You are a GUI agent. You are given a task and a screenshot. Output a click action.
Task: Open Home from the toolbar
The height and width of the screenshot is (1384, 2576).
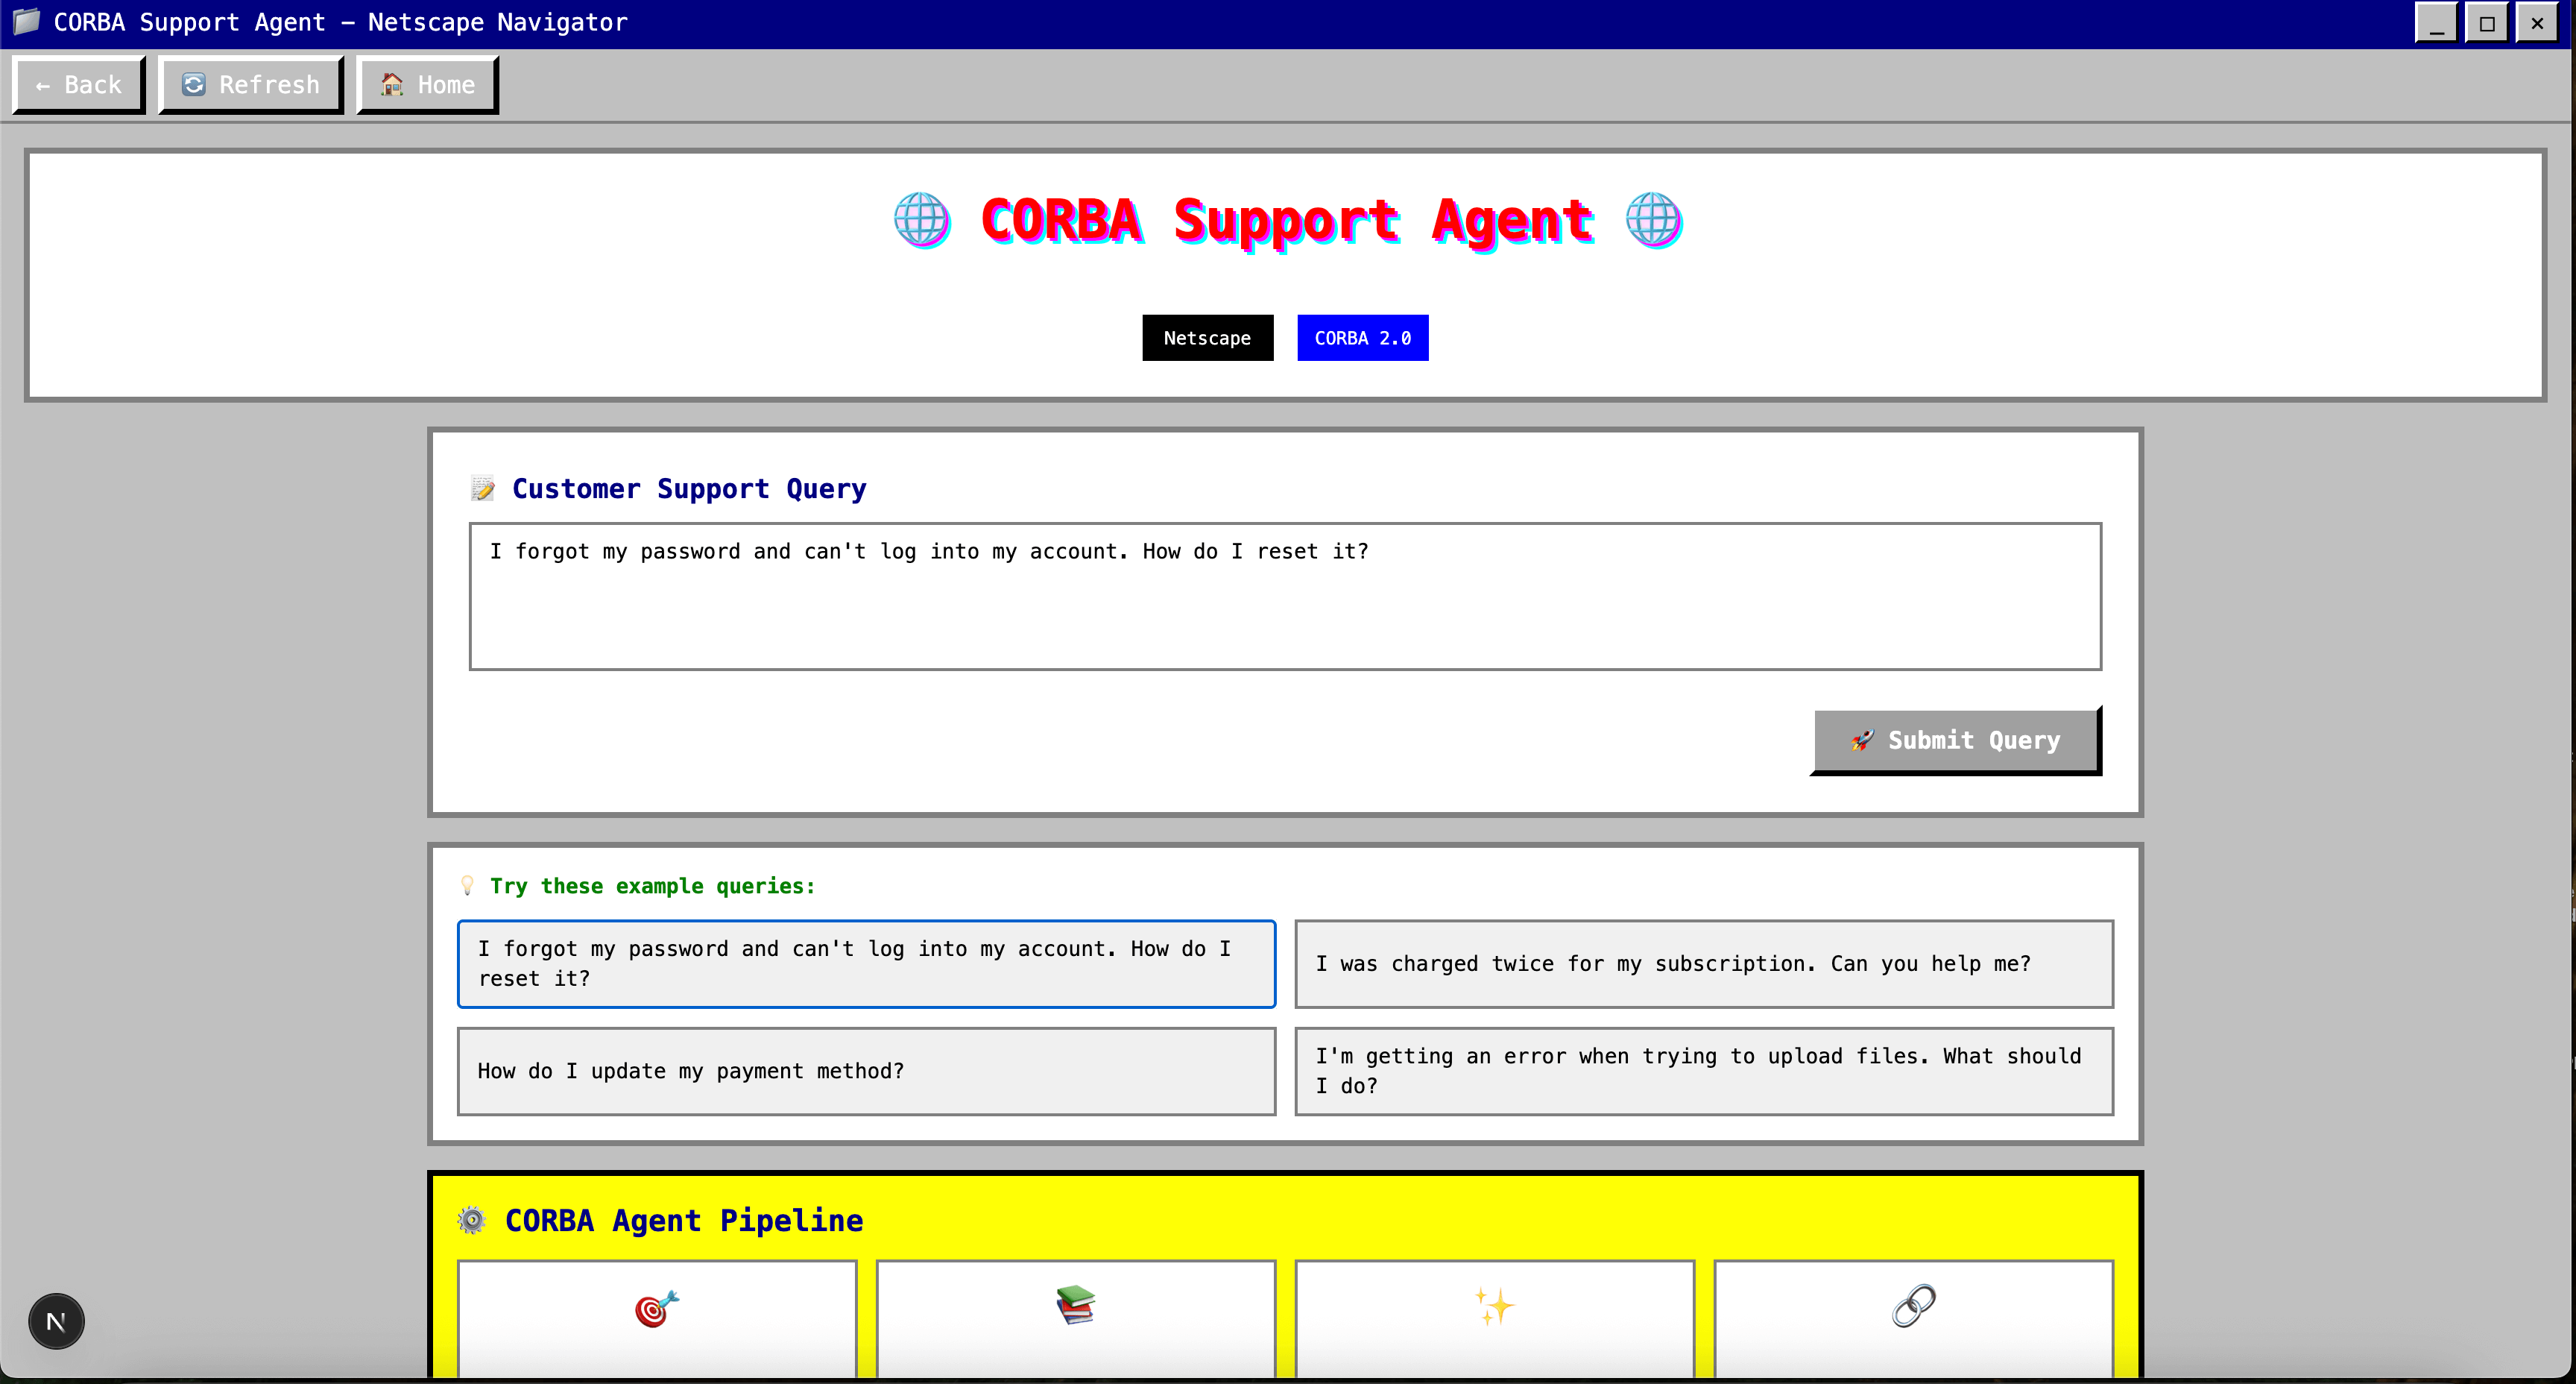[427, 85]
